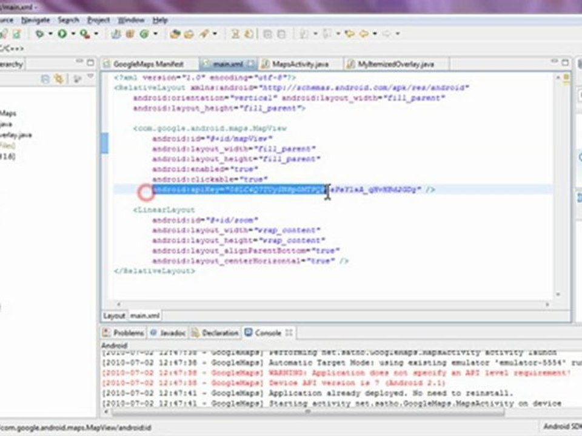Open the Debug launch dropdown arrow
582x436 pixels.
pyautogui.click(x=50, y=34)
